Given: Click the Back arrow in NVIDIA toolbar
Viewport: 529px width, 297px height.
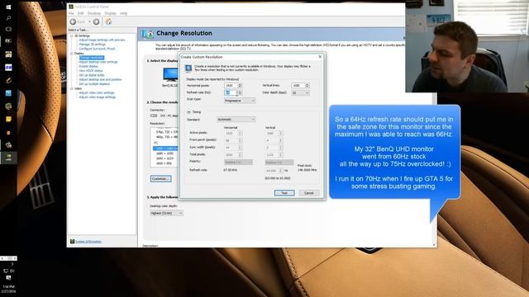Looking at the screenshot, I should [x=73, y=22].
